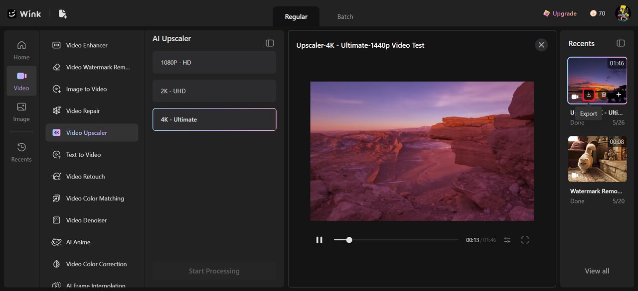Image resolution: width=638 pixels, height=291 pixels.
Task: Click the Start Processing button
Action: 214,271
